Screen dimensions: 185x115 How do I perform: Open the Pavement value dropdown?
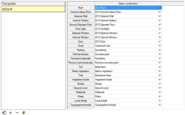(x=159, y=59)
